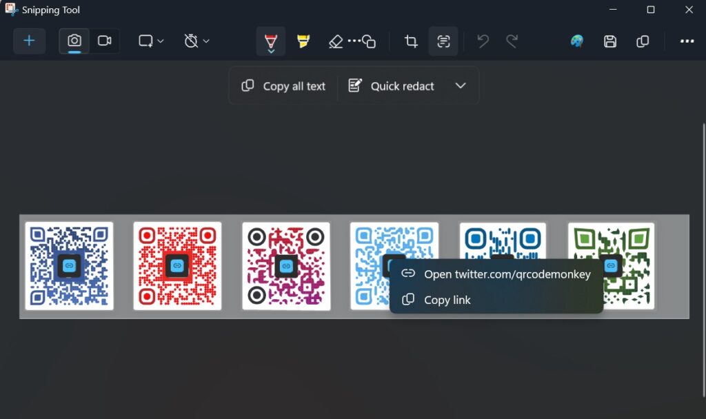
Task: Click the red QR code in the image
Action: pos(177,265)
